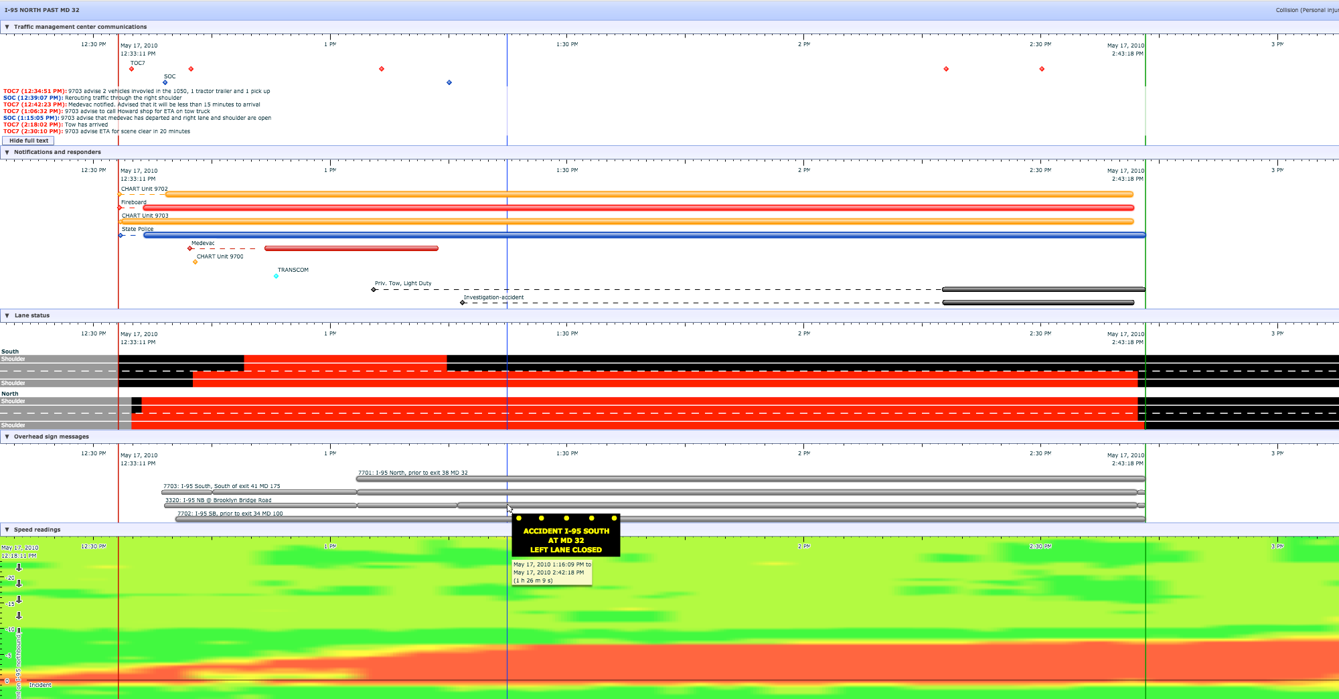
Task: Click the I-95 NORTH PAST MD 32 title
Action: click(x=40, y=9)
